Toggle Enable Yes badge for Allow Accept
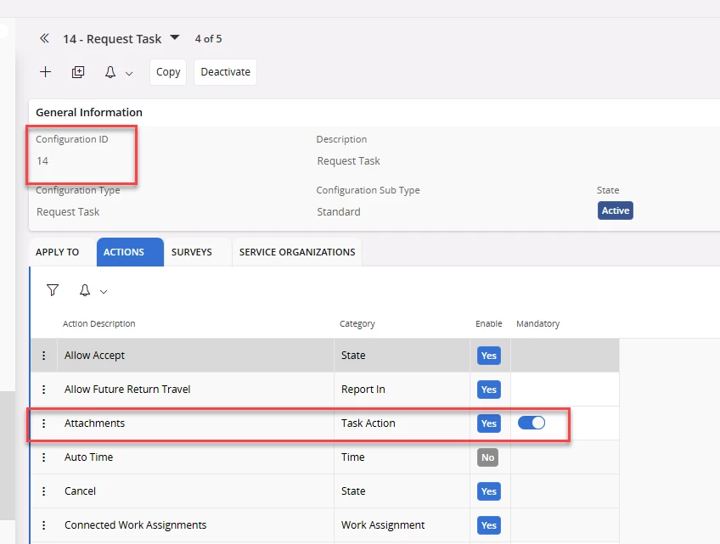 488,356
